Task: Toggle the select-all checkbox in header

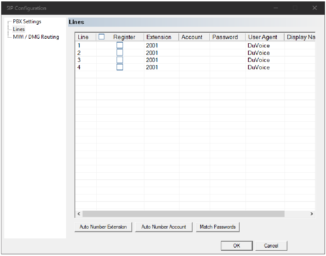Action: tap(102, 37)
